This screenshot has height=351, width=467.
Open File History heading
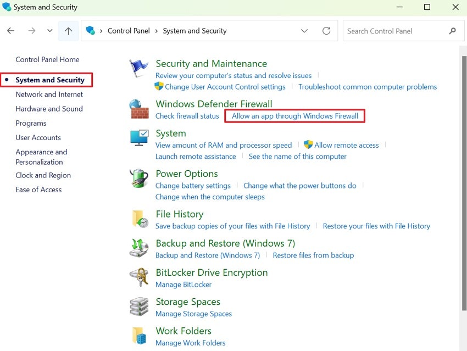pyautogui.click(x=180, y=214)
